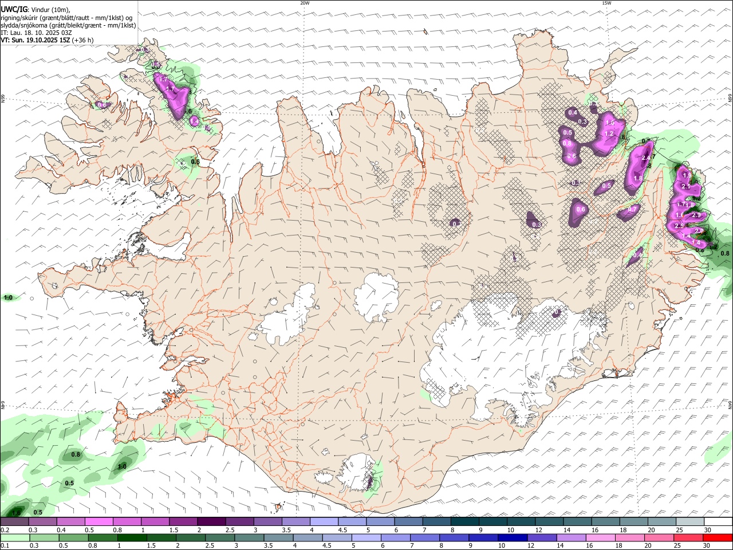This screenshot has height=550, width=733.
Task: Click the '20W' longitude label
Action: [305, 3]
